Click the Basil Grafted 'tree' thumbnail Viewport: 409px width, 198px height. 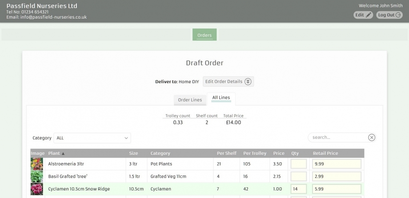tap(37, 177)
